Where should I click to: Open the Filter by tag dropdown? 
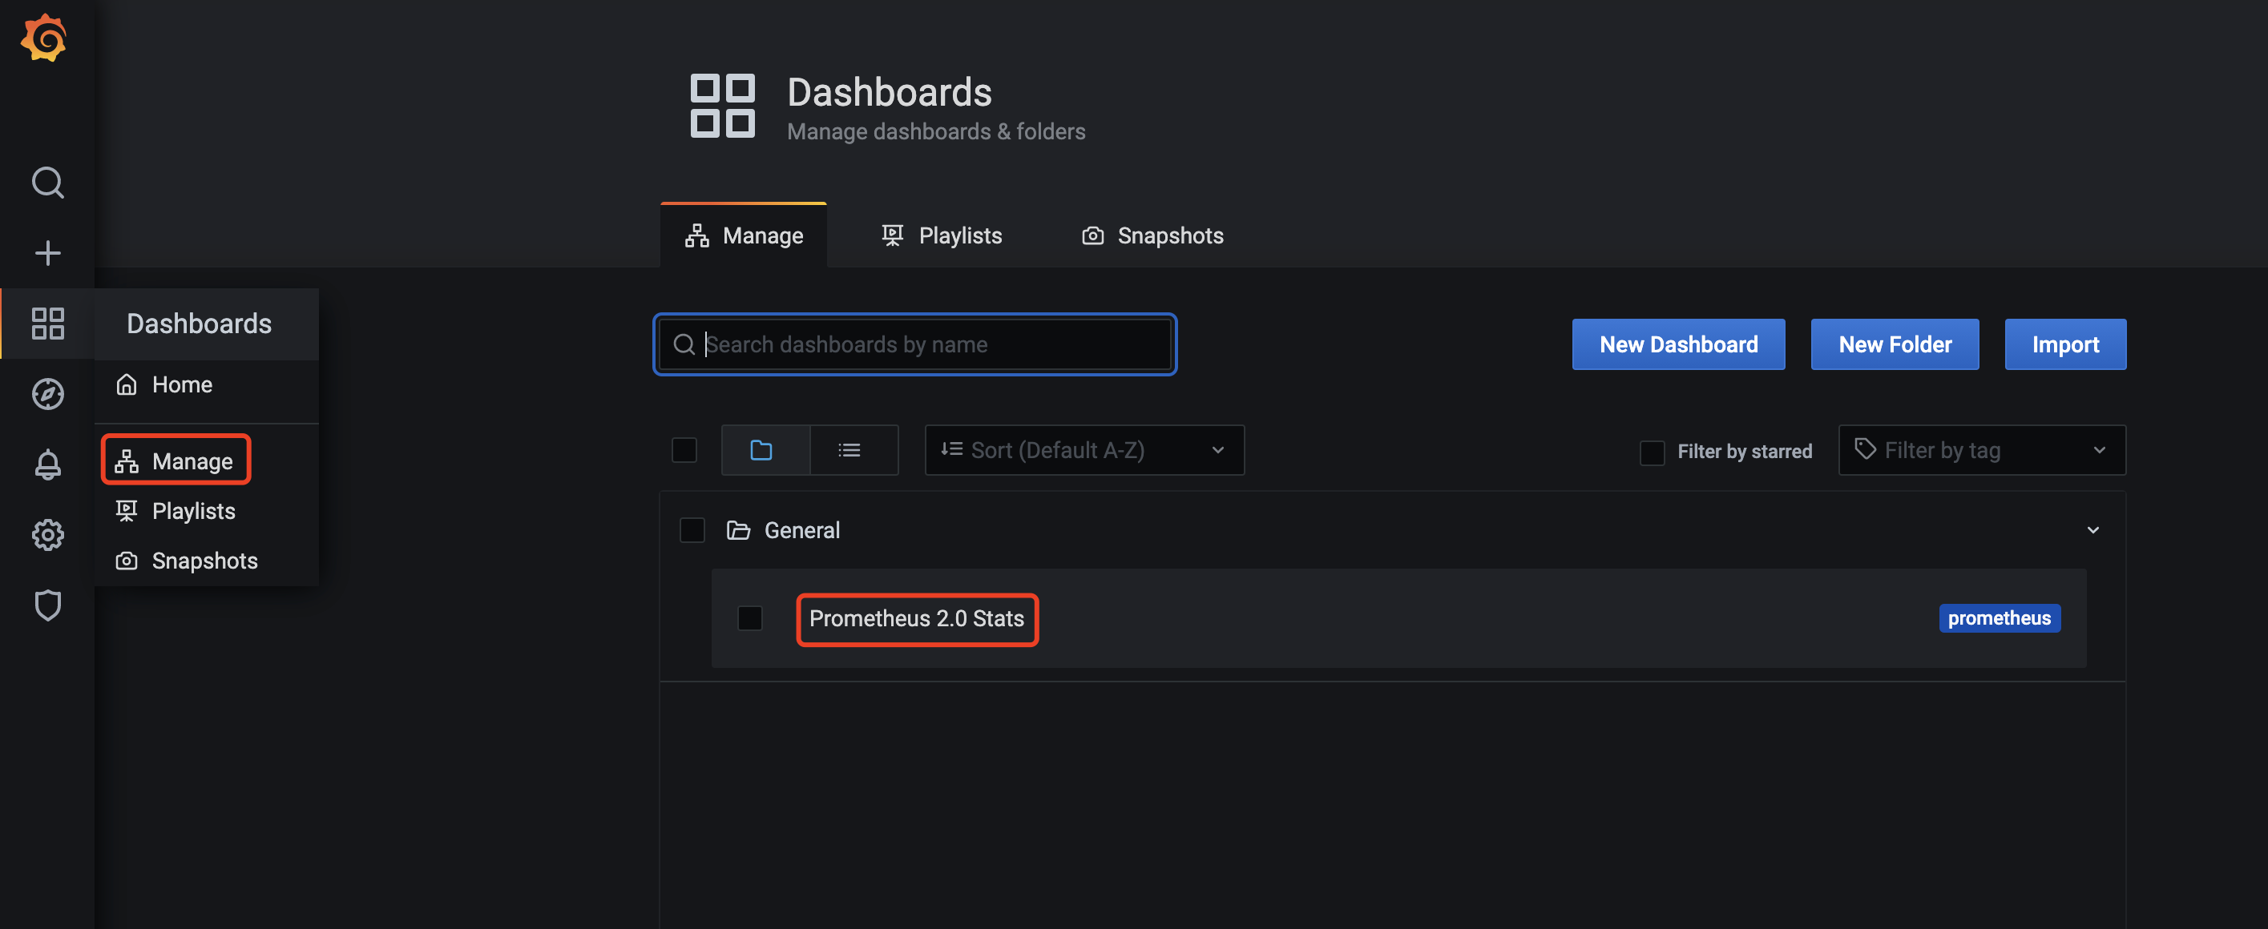[x=1980, y=450]
